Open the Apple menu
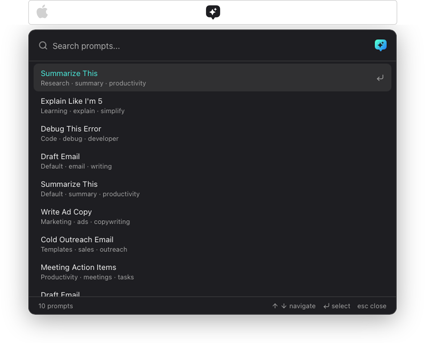 tap(42, 12)
